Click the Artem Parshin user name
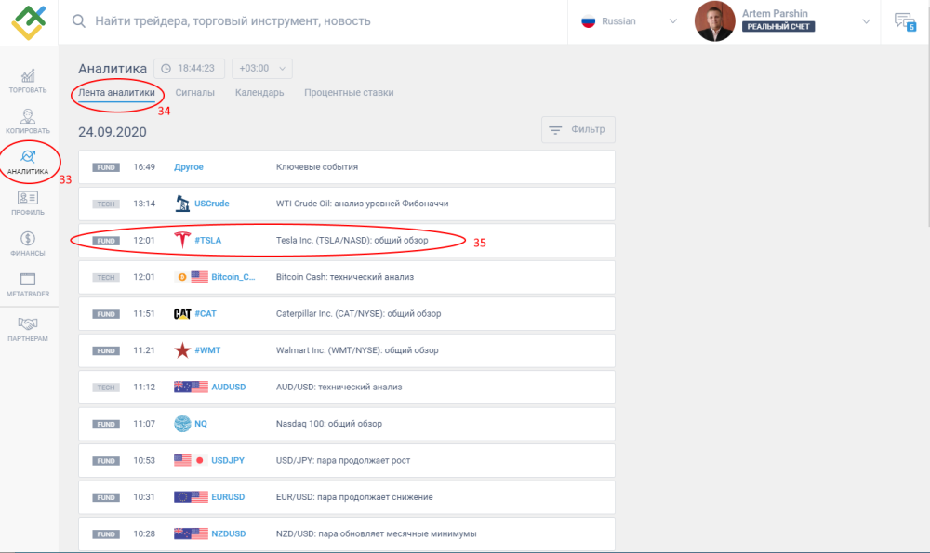This screenshot has width=930, height=553. pos(775,13)
